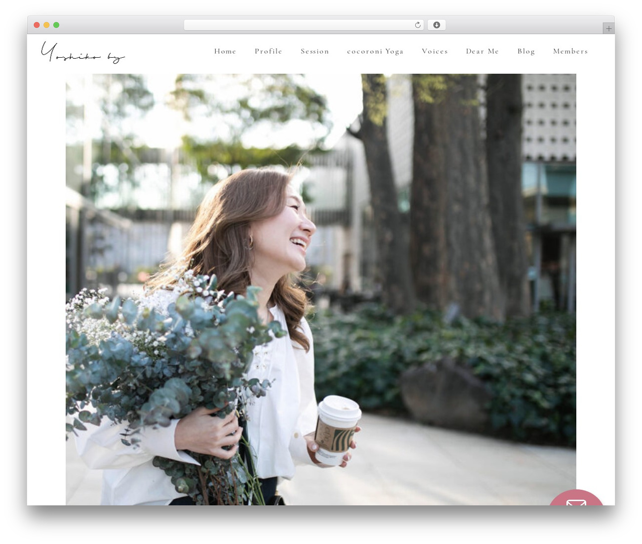
Task: View the Voices page
Action: click(435, 51)
